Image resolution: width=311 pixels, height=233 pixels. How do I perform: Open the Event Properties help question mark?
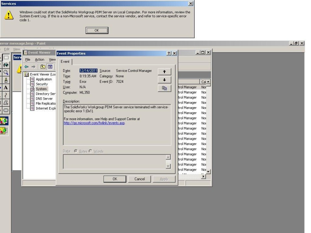[169, 53]
